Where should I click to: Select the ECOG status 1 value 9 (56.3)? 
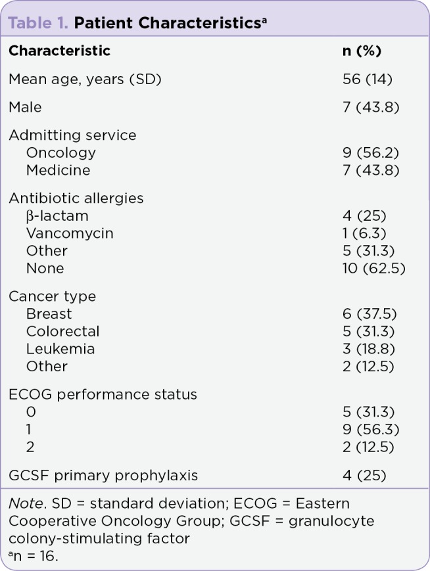point(371,429)
